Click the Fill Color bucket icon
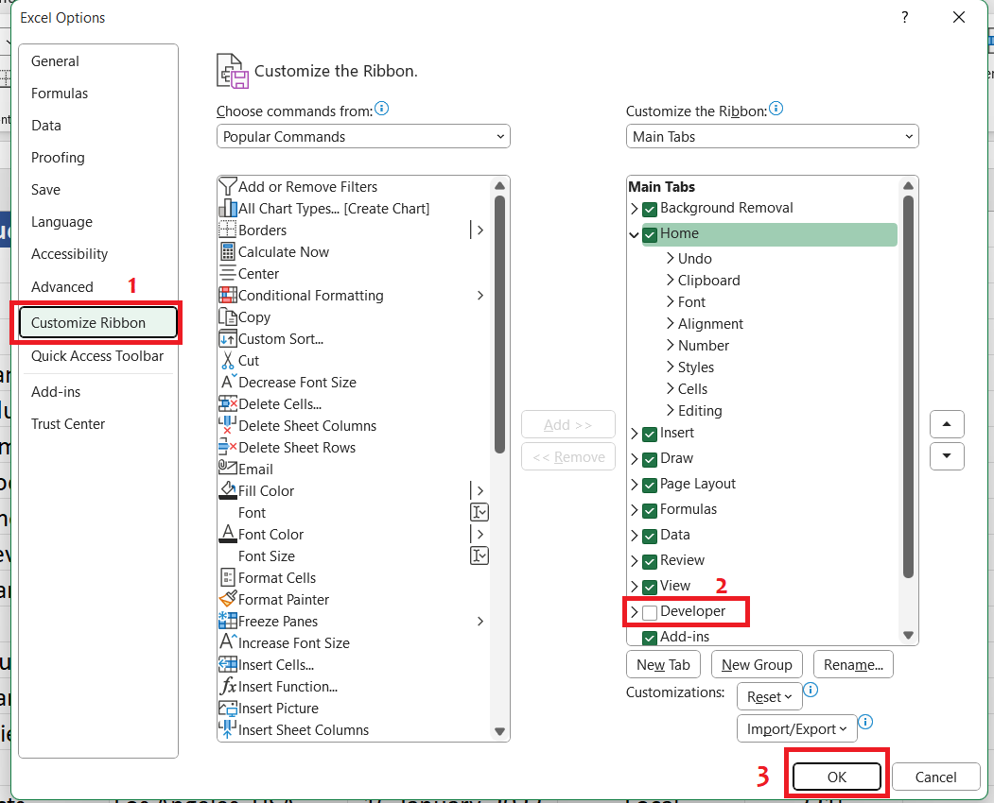Screen dimensions: 994x803 [228, 491]
